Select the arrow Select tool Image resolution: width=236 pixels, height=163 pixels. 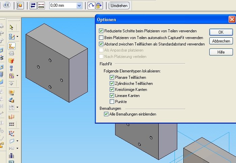click(x=11, y=28)
